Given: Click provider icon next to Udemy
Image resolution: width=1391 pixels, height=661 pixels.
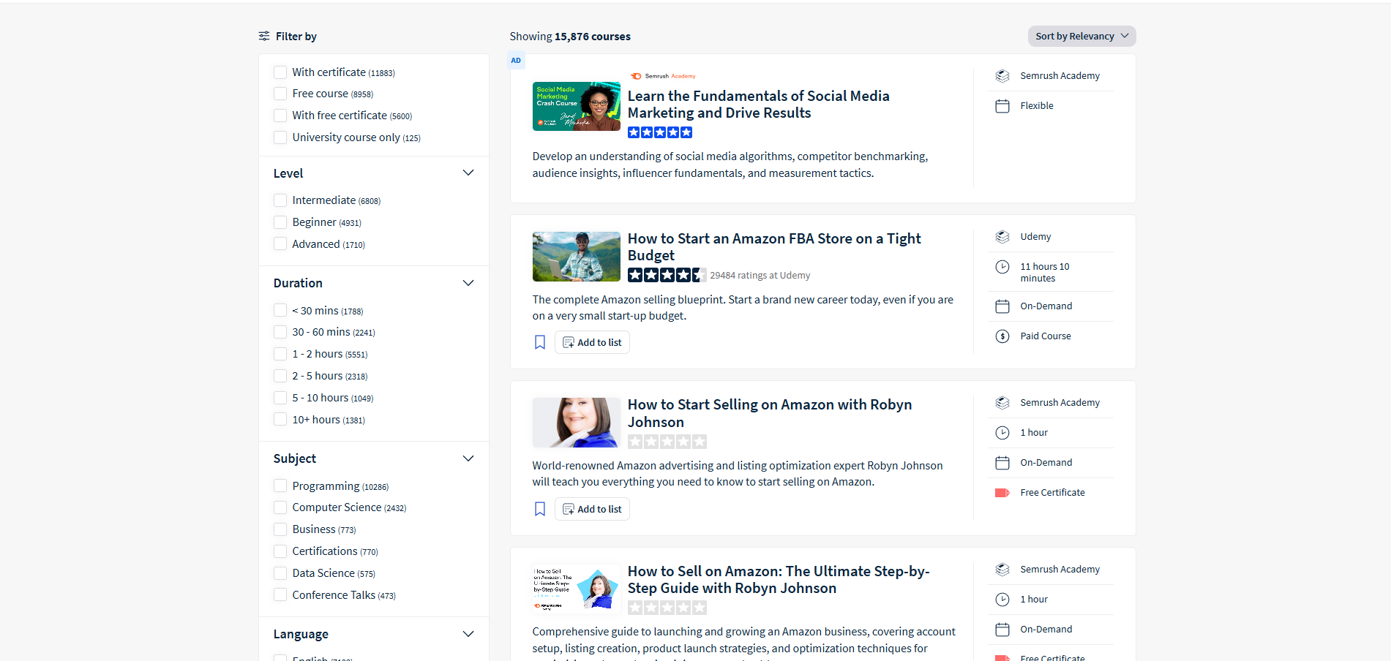Looking at the screenshot, I should [1002, 237].
